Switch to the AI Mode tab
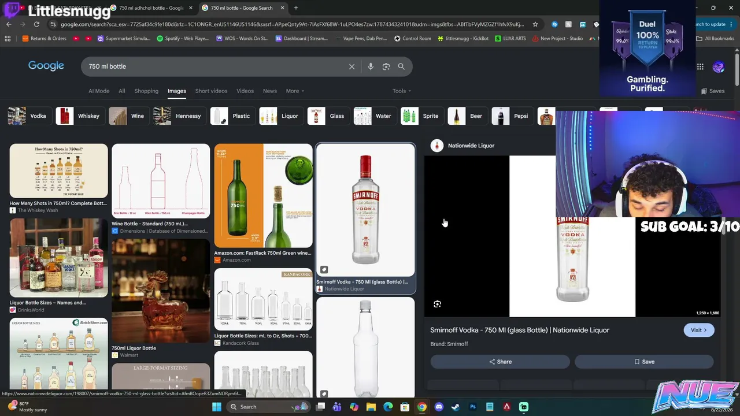This screenshot has height=416, width=740. (99, 91)
